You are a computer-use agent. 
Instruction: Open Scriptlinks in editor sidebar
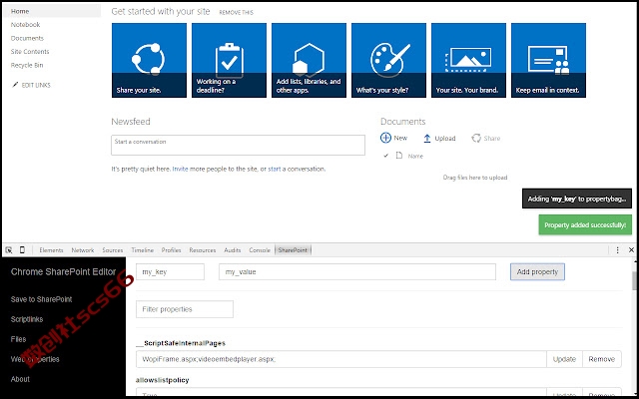27,319
